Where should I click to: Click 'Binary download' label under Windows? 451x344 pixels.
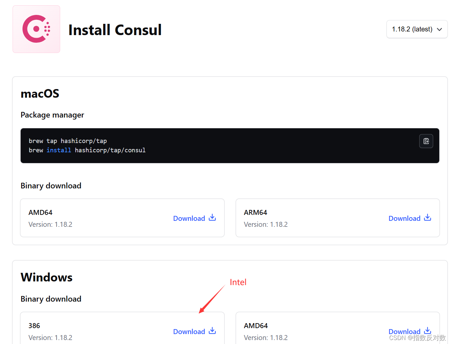[51, 299]
